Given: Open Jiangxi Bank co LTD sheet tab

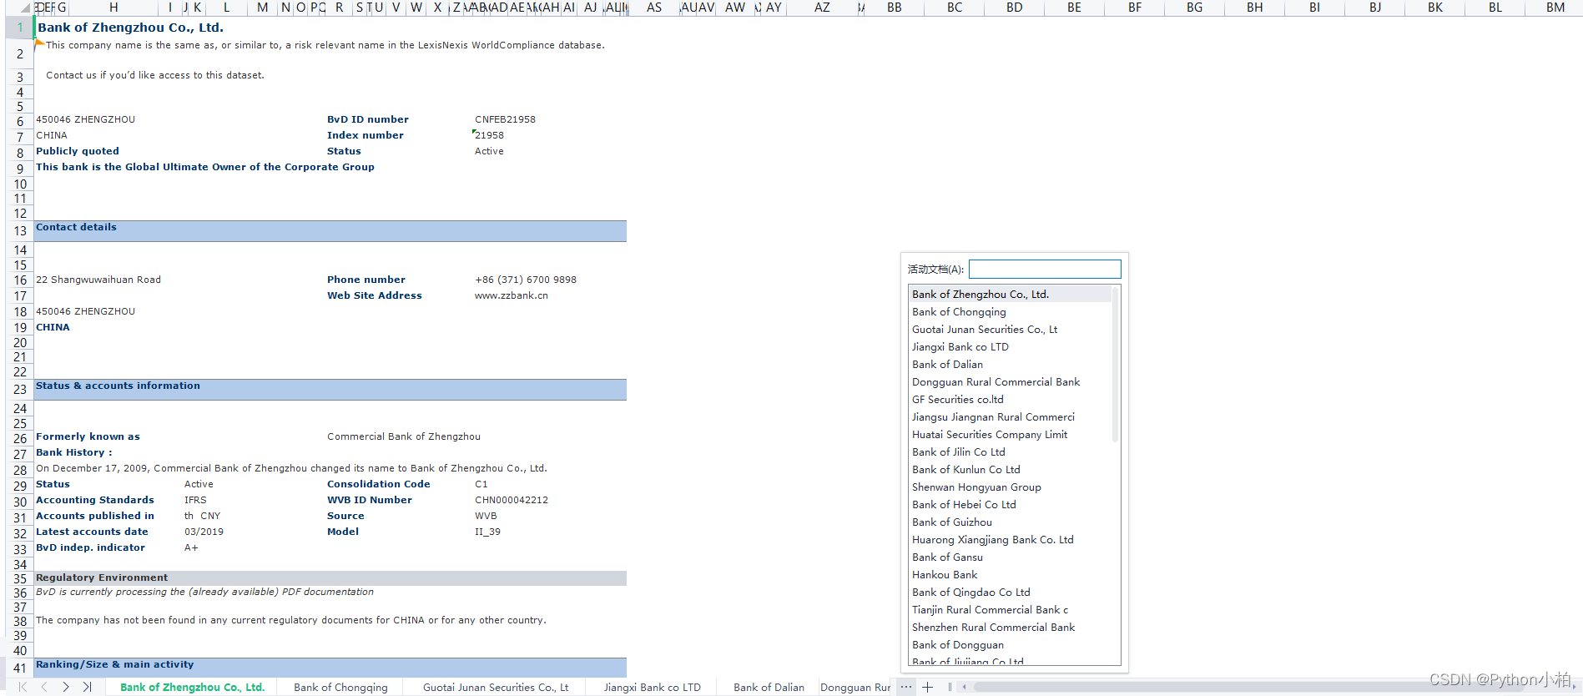Looking at the screenshot, I should coord(653,688).
